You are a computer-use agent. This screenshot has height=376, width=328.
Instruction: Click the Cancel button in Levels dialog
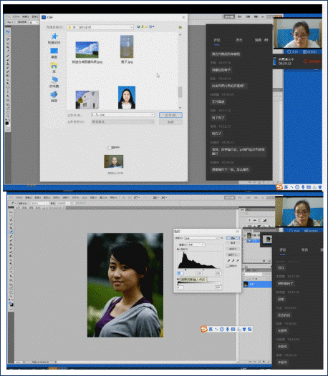point(233,243)
